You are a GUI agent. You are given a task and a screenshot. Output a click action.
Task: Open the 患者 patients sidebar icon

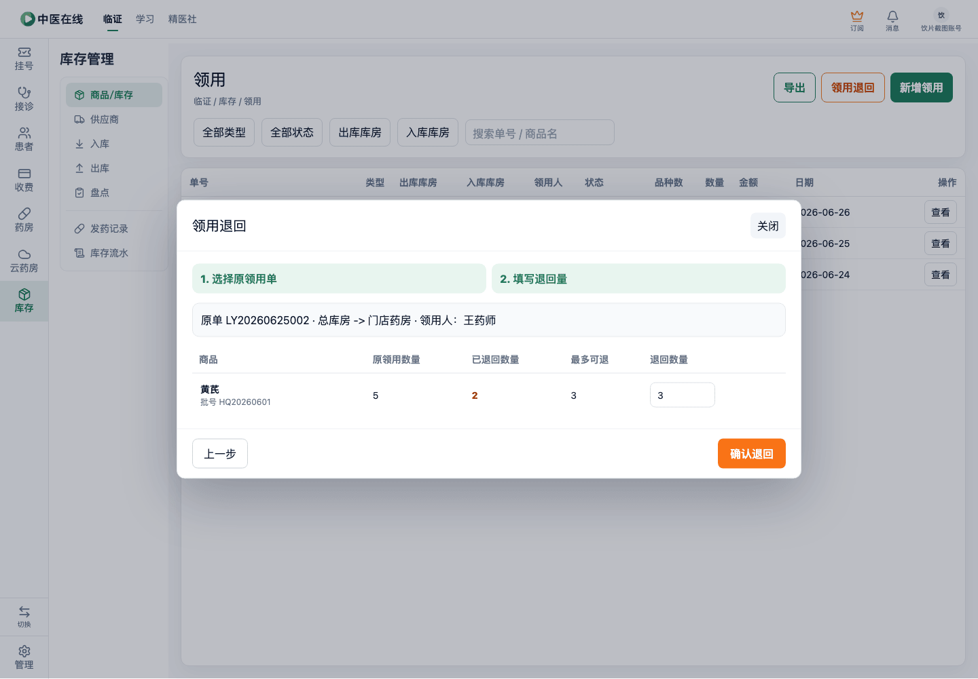click(24, 139)
